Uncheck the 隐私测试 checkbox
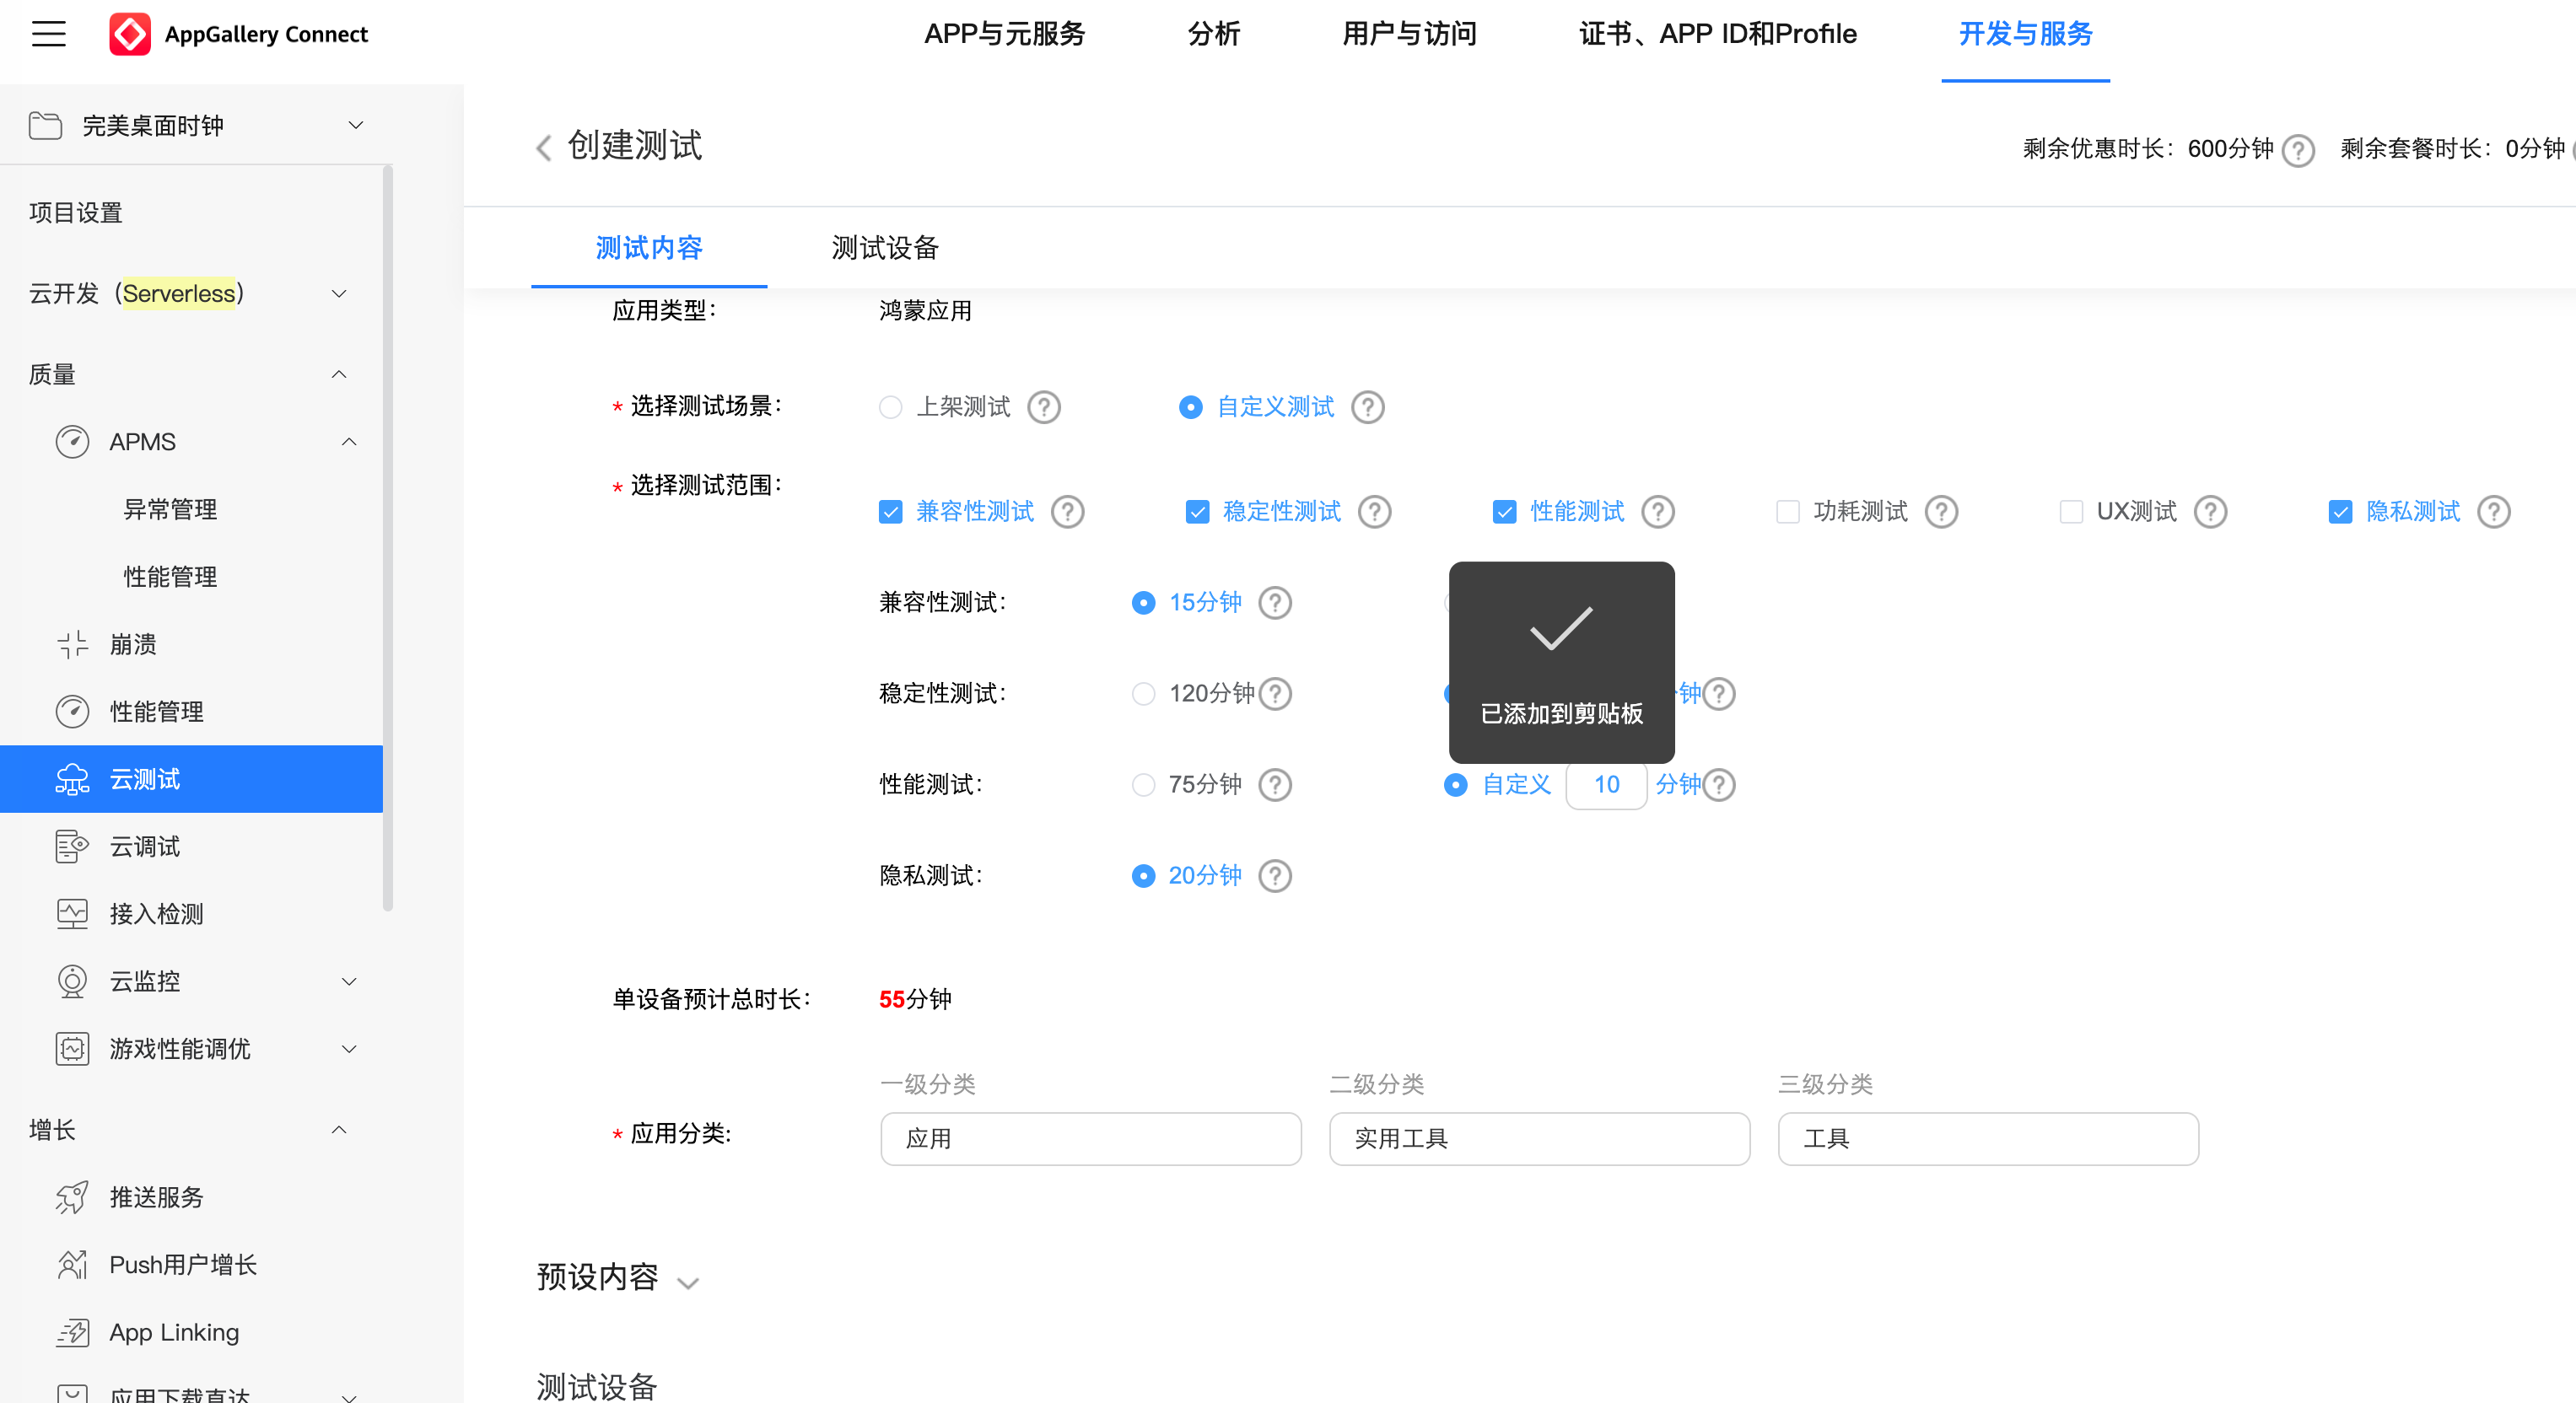This screenshot has height=1403, width=2576. 2340,512
